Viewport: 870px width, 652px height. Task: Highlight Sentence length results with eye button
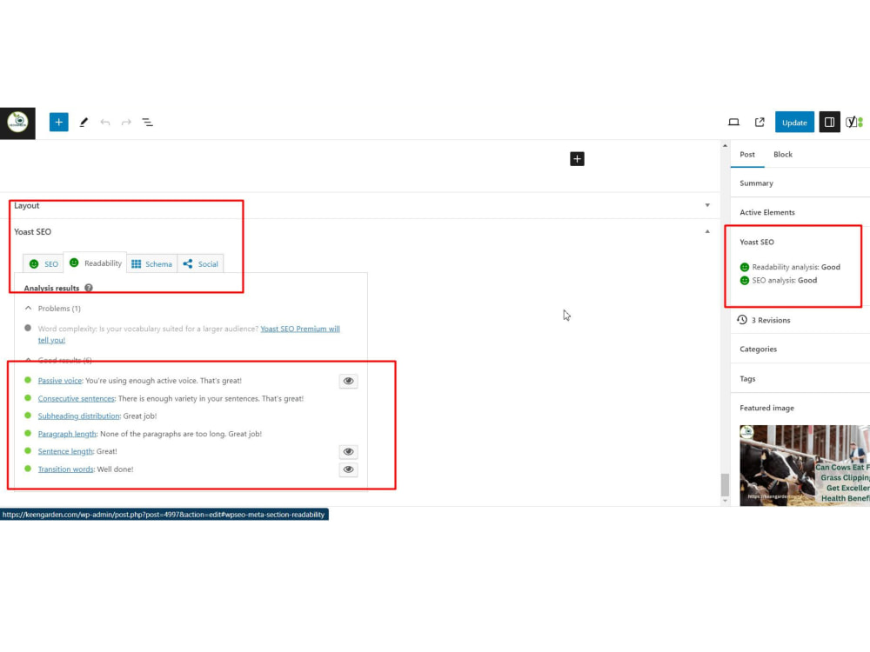point(349,452)
